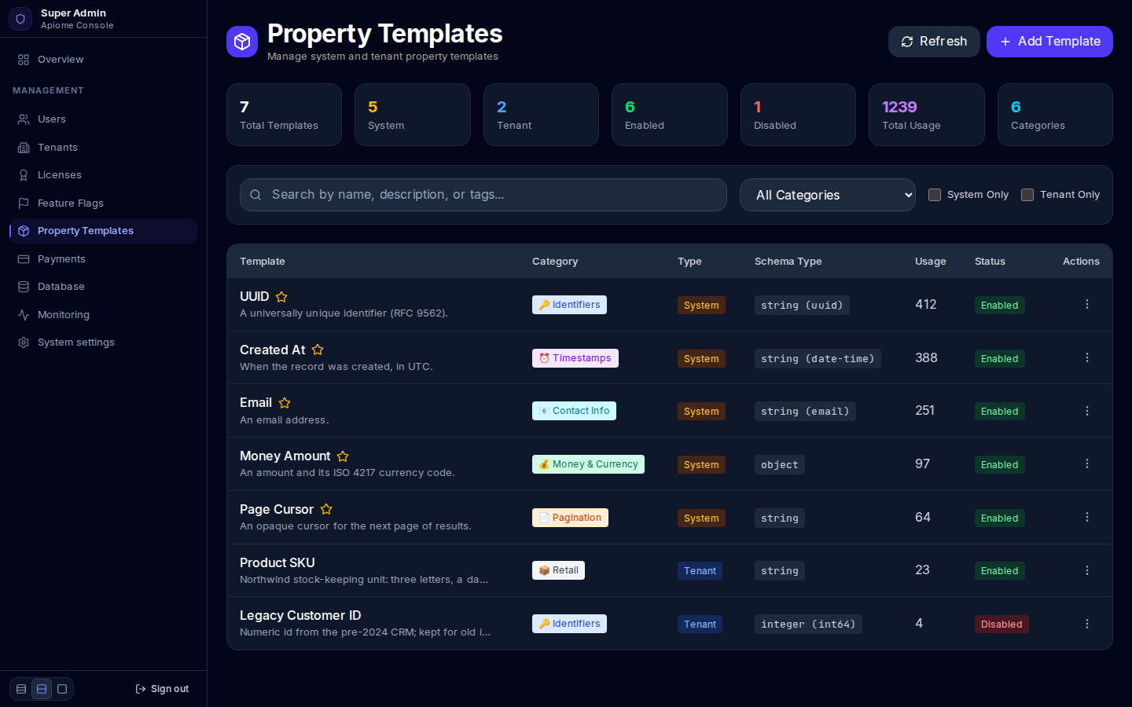The width and height of the screenshot is (1132, 707).
Task: Enable the System Only checkbox
Action: tap(935, 195)
